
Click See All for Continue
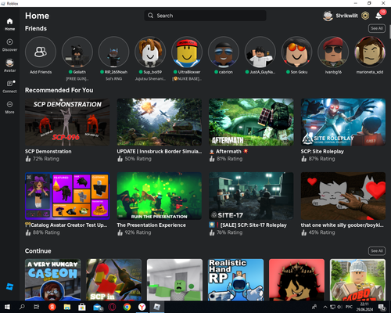pos(377,251)
